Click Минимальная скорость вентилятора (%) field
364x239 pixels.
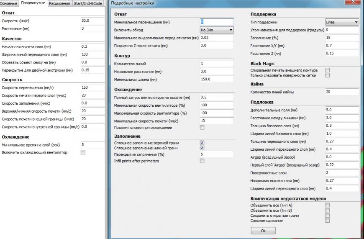point(217,105)
